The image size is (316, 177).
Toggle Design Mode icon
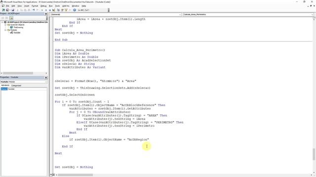[54, 10]
